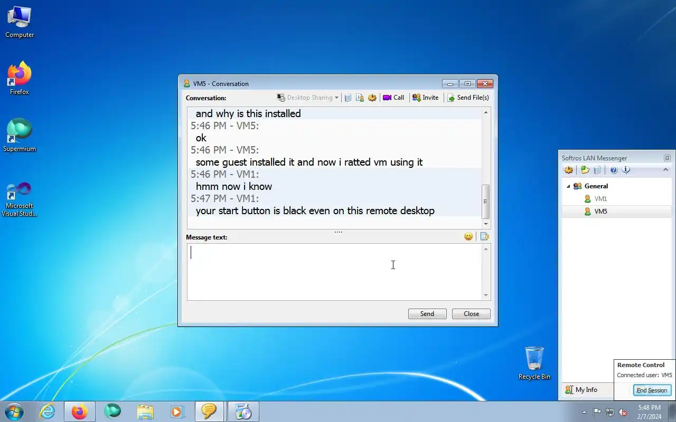Select the Supermium desktop shortcut
This screenshot has height=422, width=676.
tap(20, 136)
